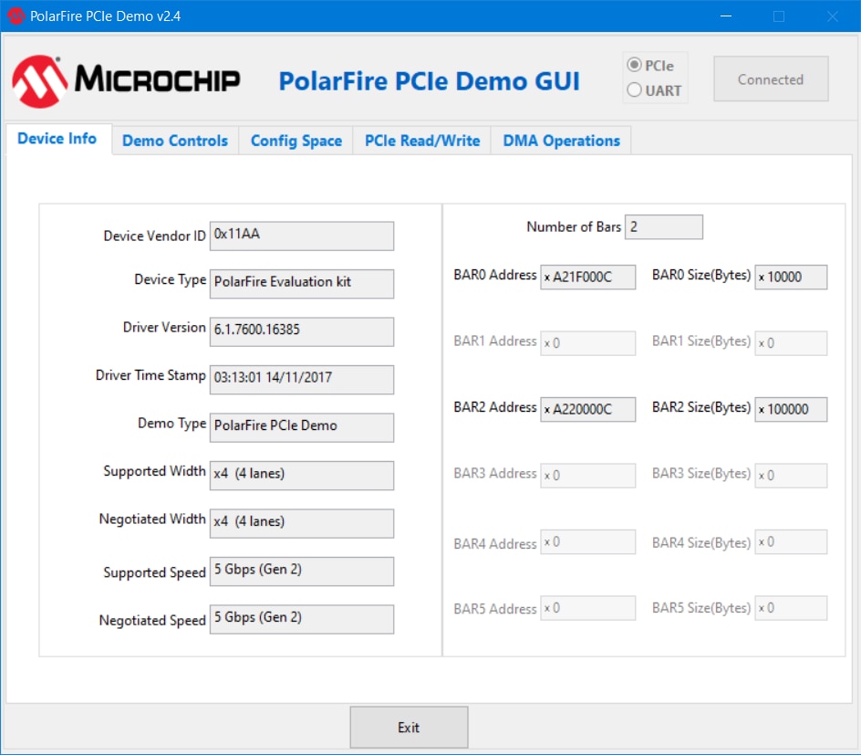This screenshot has width=861, height=755.
Task: Click the Demo Type field
Action: pyautogui.click(x=302, y=427)
